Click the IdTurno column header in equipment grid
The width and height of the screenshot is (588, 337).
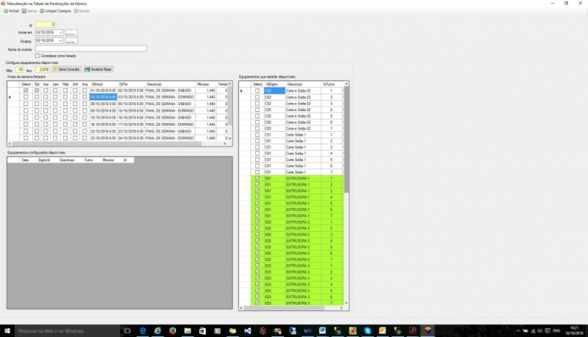tap(331, 84)
